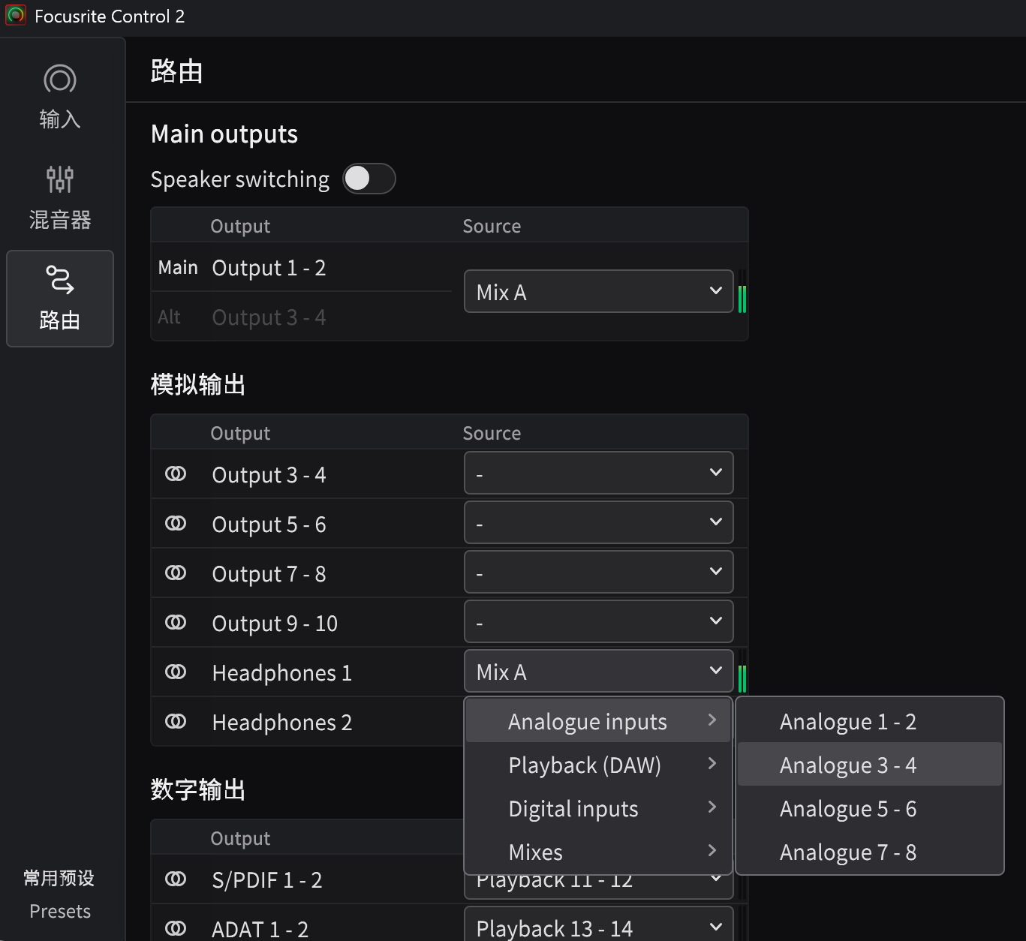Toggle stereo link icon for Output 7 - 8
The image size is (1026, 941).
point(176,573)
